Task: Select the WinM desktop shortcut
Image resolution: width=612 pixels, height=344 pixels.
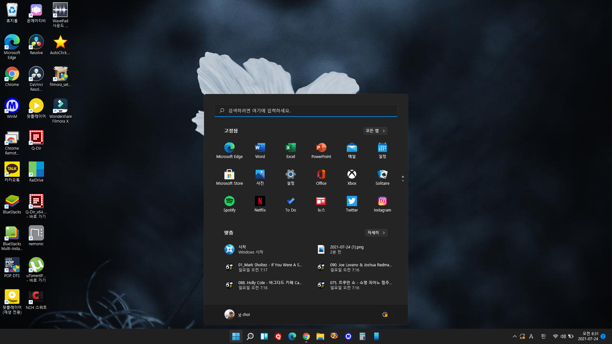Action: coord(12,108)
